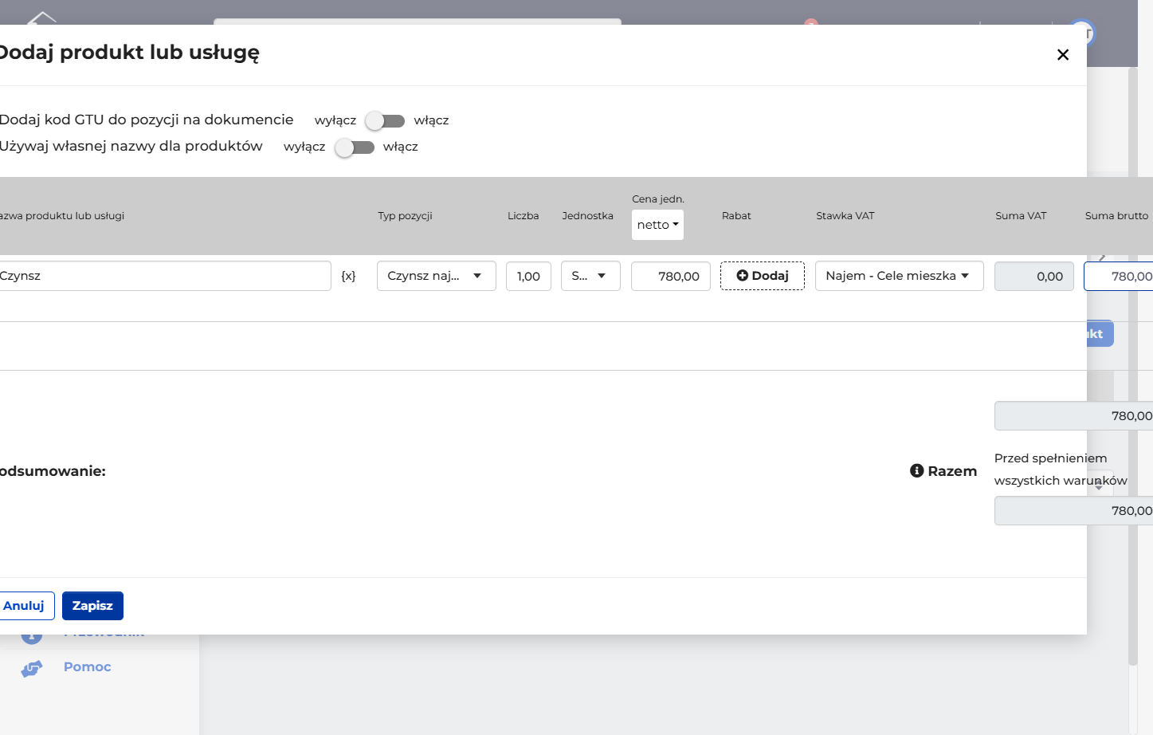This screenshot has width=1153, height=735.
Task: Click the Stawka VAT column header
Action: 845,216
